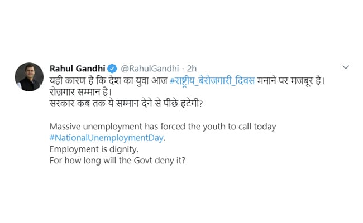Click the text 'यही कारण है कि देश का युवा आज'
This screenshot has height=223, width=363.
(108, 80)
